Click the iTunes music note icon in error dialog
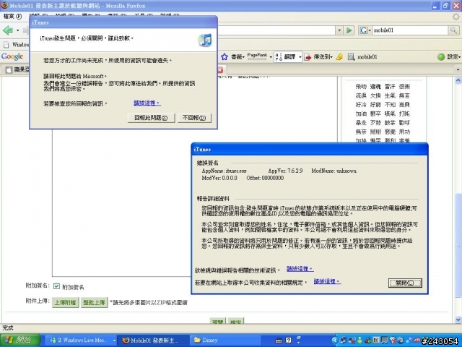Viewport: 462px width, 347px height. (205, 40)
